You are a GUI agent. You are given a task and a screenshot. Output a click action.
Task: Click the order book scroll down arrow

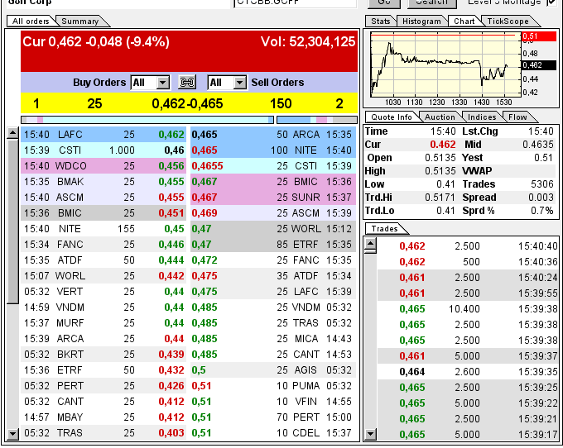12,434
